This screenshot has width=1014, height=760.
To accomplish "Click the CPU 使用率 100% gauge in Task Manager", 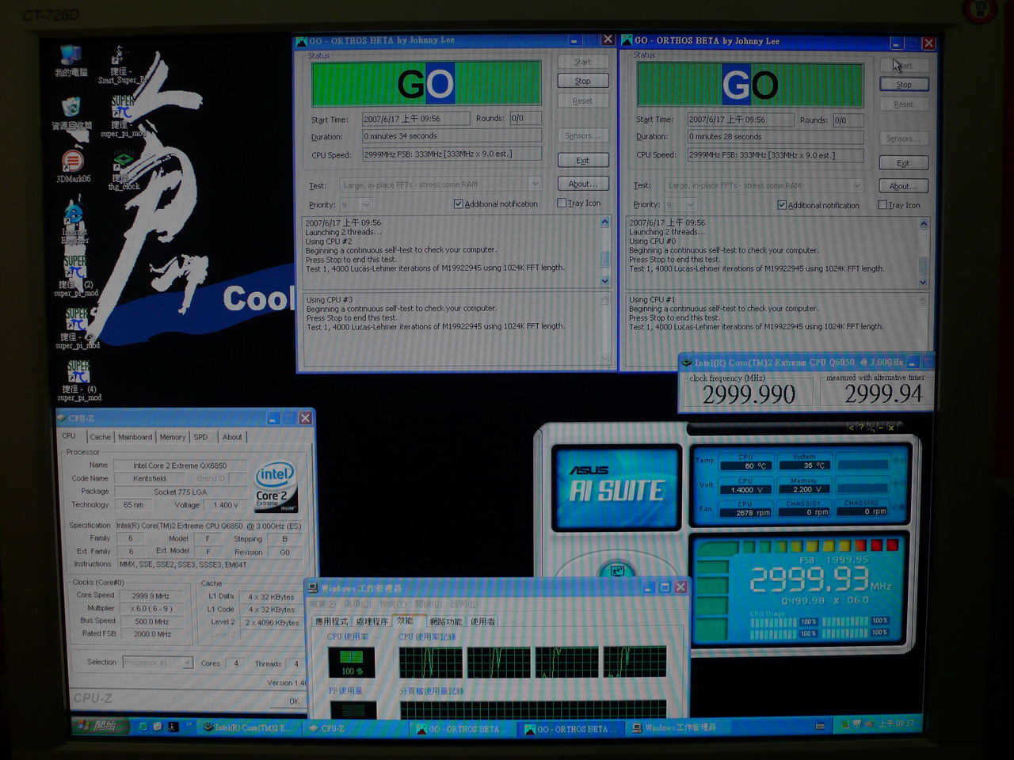I will tap(351, 663).
